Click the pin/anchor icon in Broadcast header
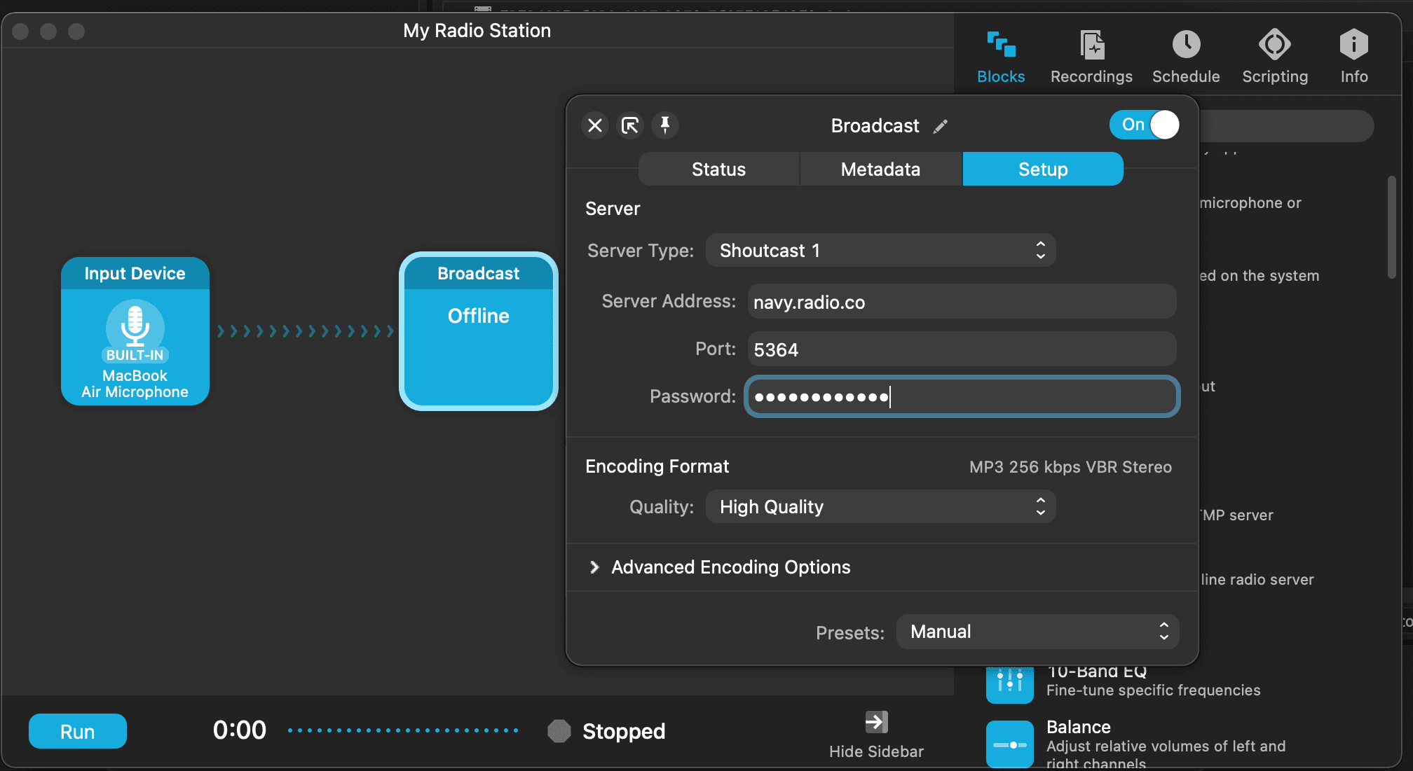The height and width of the screenshot is (771, 1413). 664,125
